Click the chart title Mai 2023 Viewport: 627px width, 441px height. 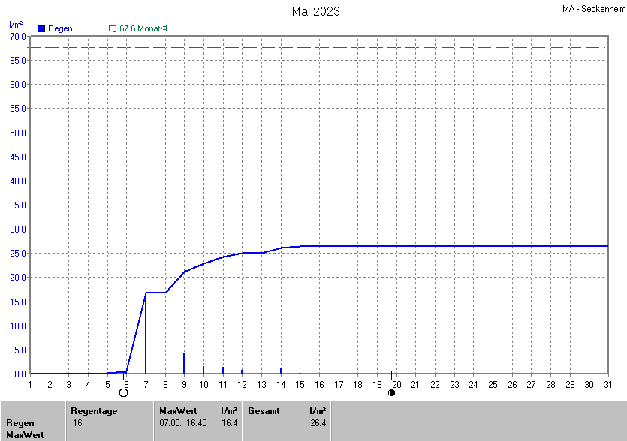315,11
